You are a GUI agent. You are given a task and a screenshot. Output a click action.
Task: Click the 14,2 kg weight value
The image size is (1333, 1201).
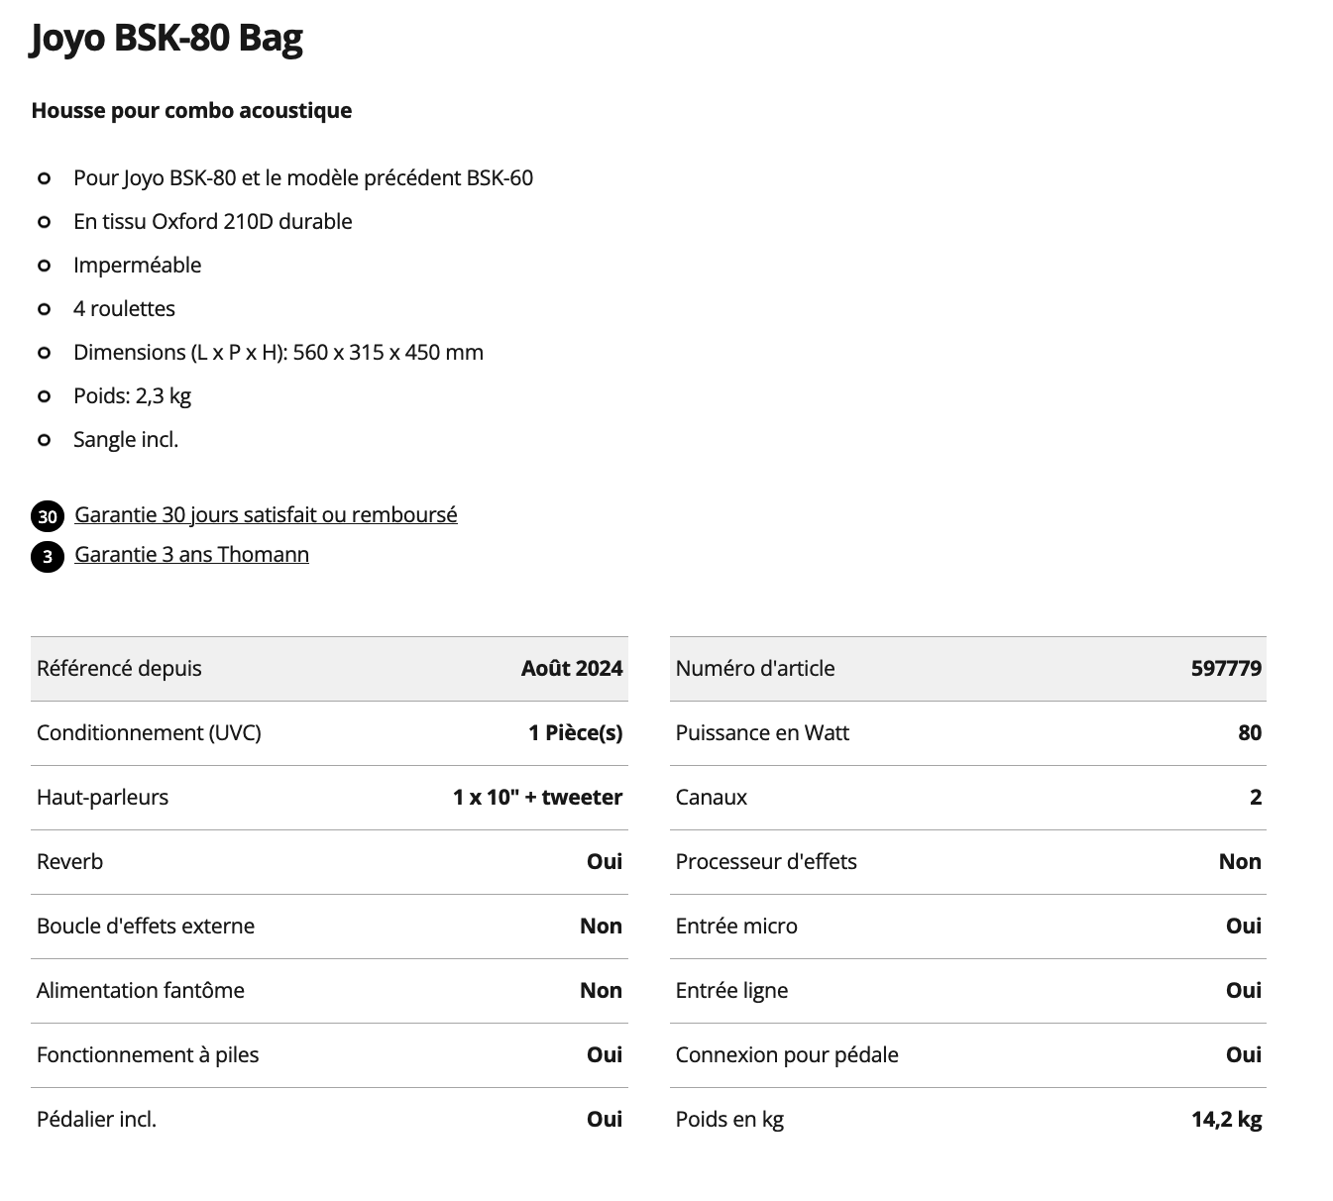point(1226,1120)
